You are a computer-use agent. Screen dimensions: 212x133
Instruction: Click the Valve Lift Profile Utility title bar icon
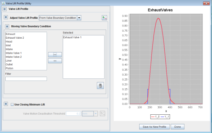click(x=3, y=3)
